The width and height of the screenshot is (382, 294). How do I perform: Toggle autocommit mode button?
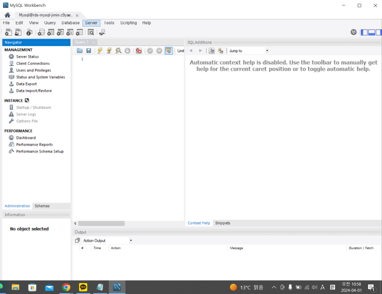(x=169, y=51)
